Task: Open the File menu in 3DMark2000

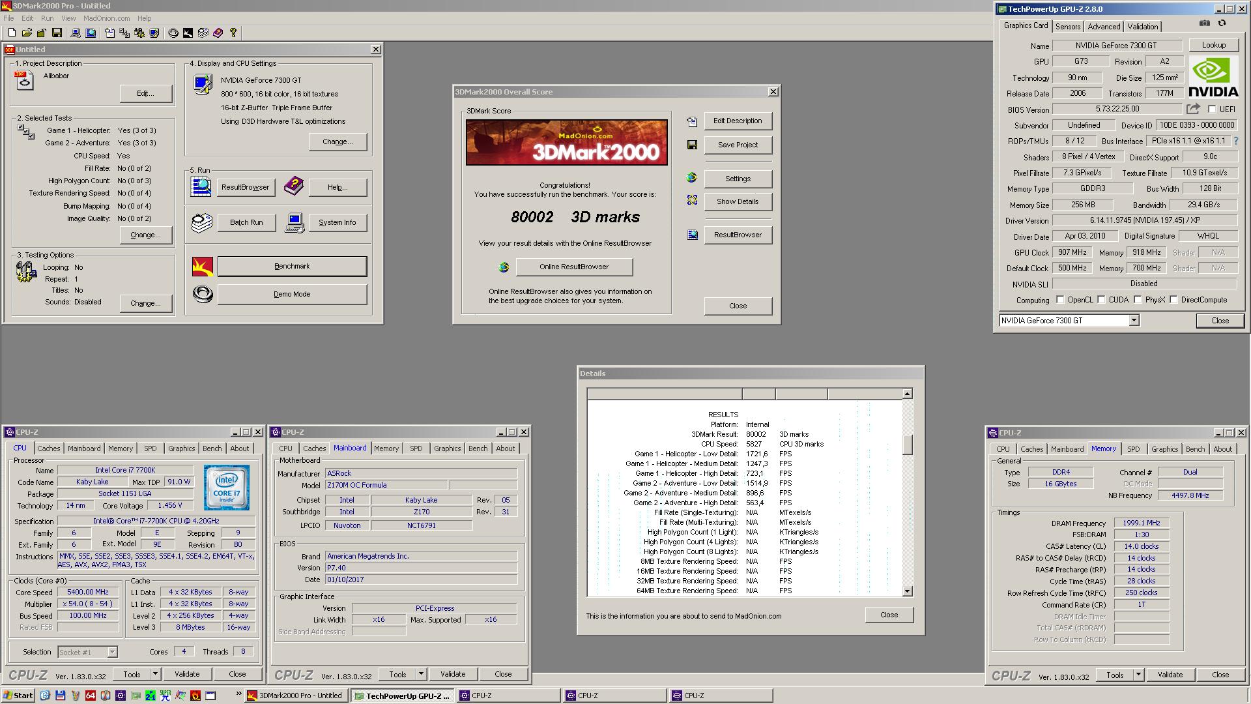Action: click(8, 18)
